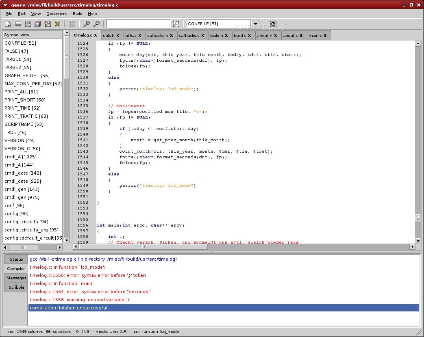Open the Compiler message tab

coord(16,268)
